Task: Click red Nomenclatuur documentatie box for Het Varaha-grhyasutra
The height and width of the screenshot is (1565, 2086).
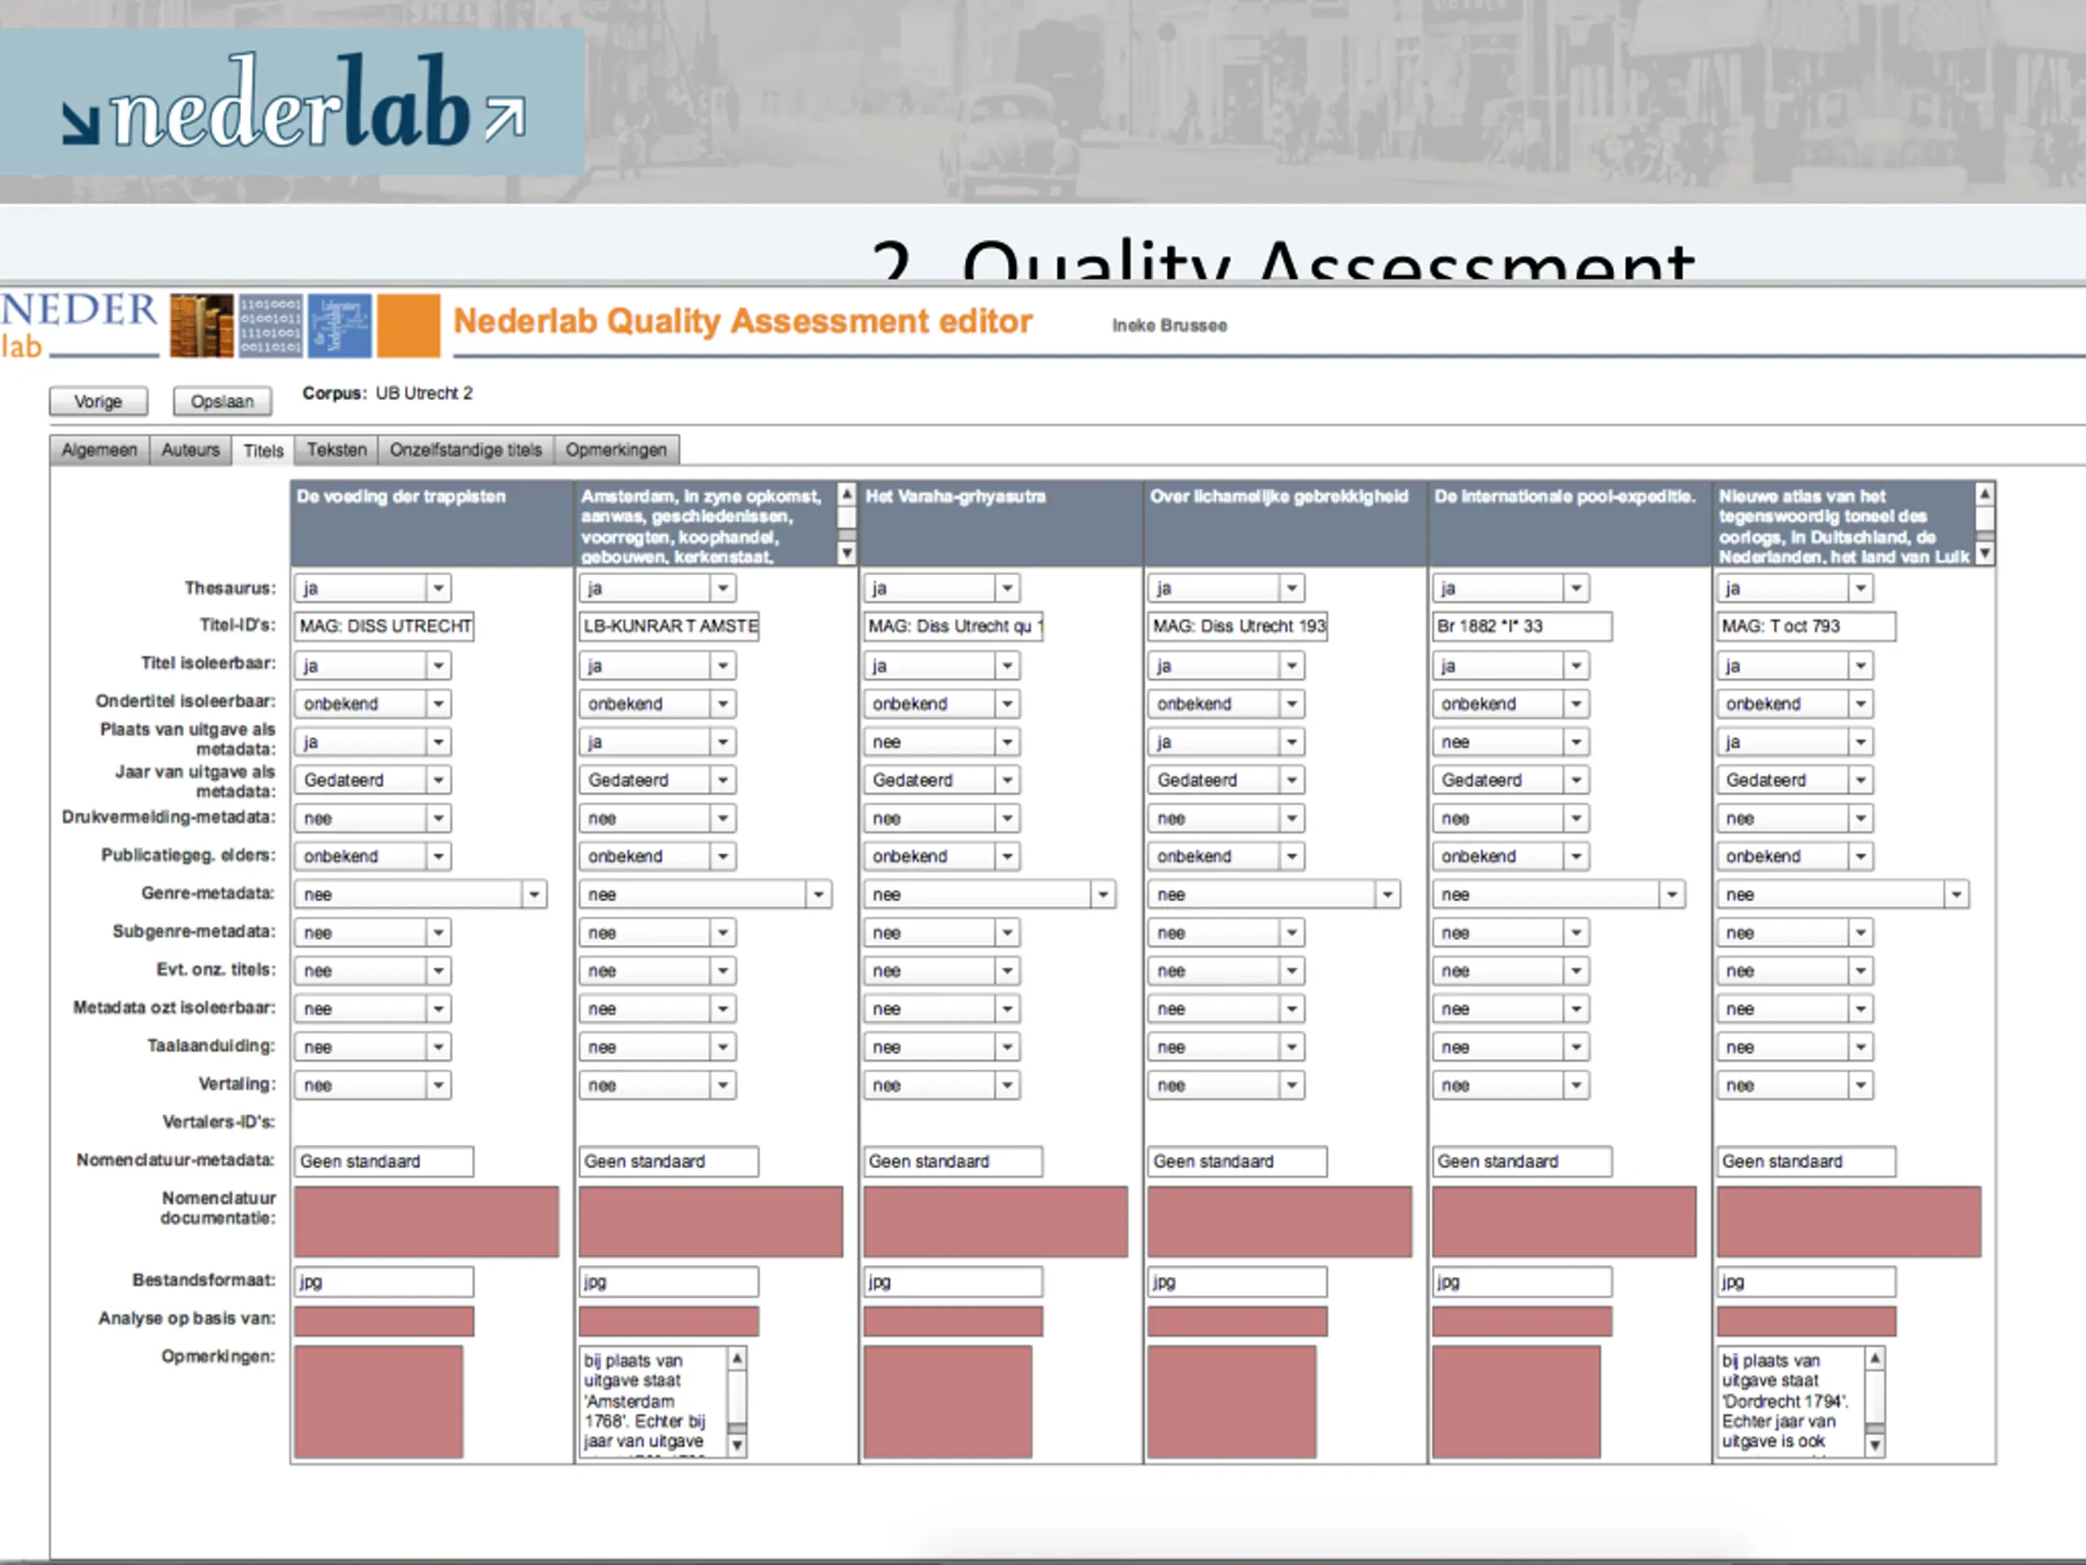Action: tap(996, 1222)
